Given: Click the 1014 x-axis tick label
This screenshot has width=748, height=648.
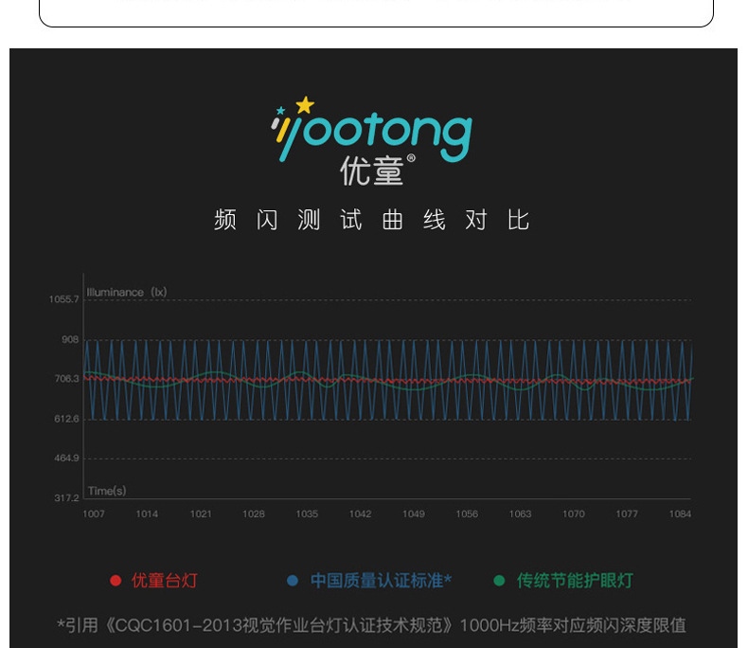Looking at the screenshot, I should tap(147, 513).
